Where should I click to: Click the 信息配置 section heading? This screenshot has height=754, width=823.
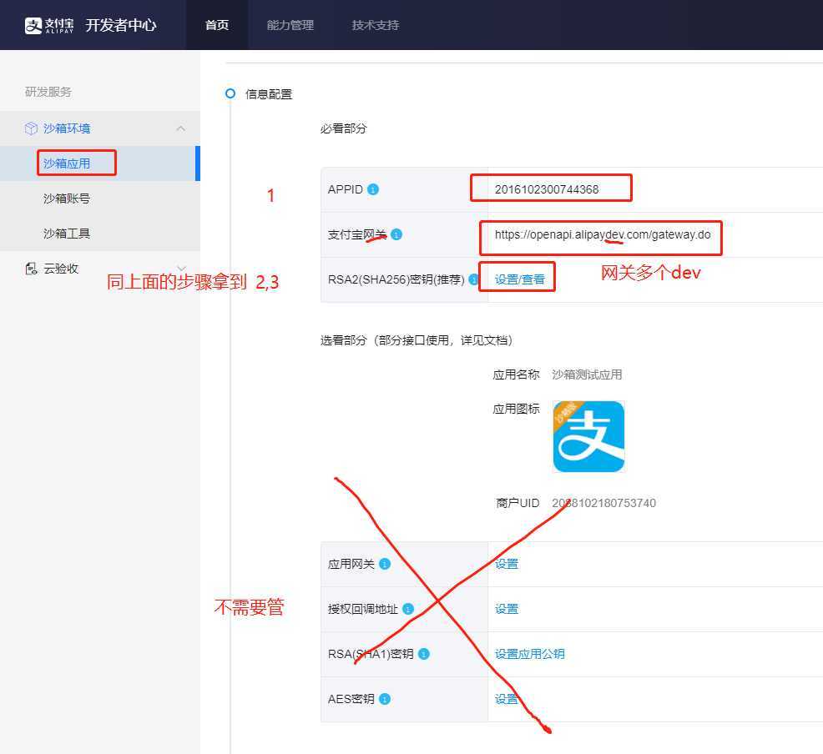269,94
